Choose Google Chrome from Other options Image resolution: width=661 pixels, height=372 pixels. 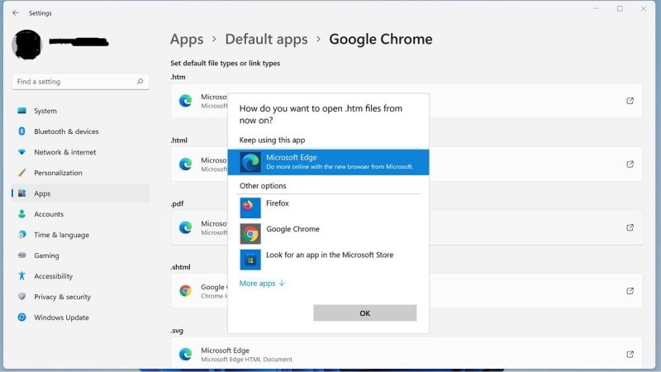click(328, 234)
